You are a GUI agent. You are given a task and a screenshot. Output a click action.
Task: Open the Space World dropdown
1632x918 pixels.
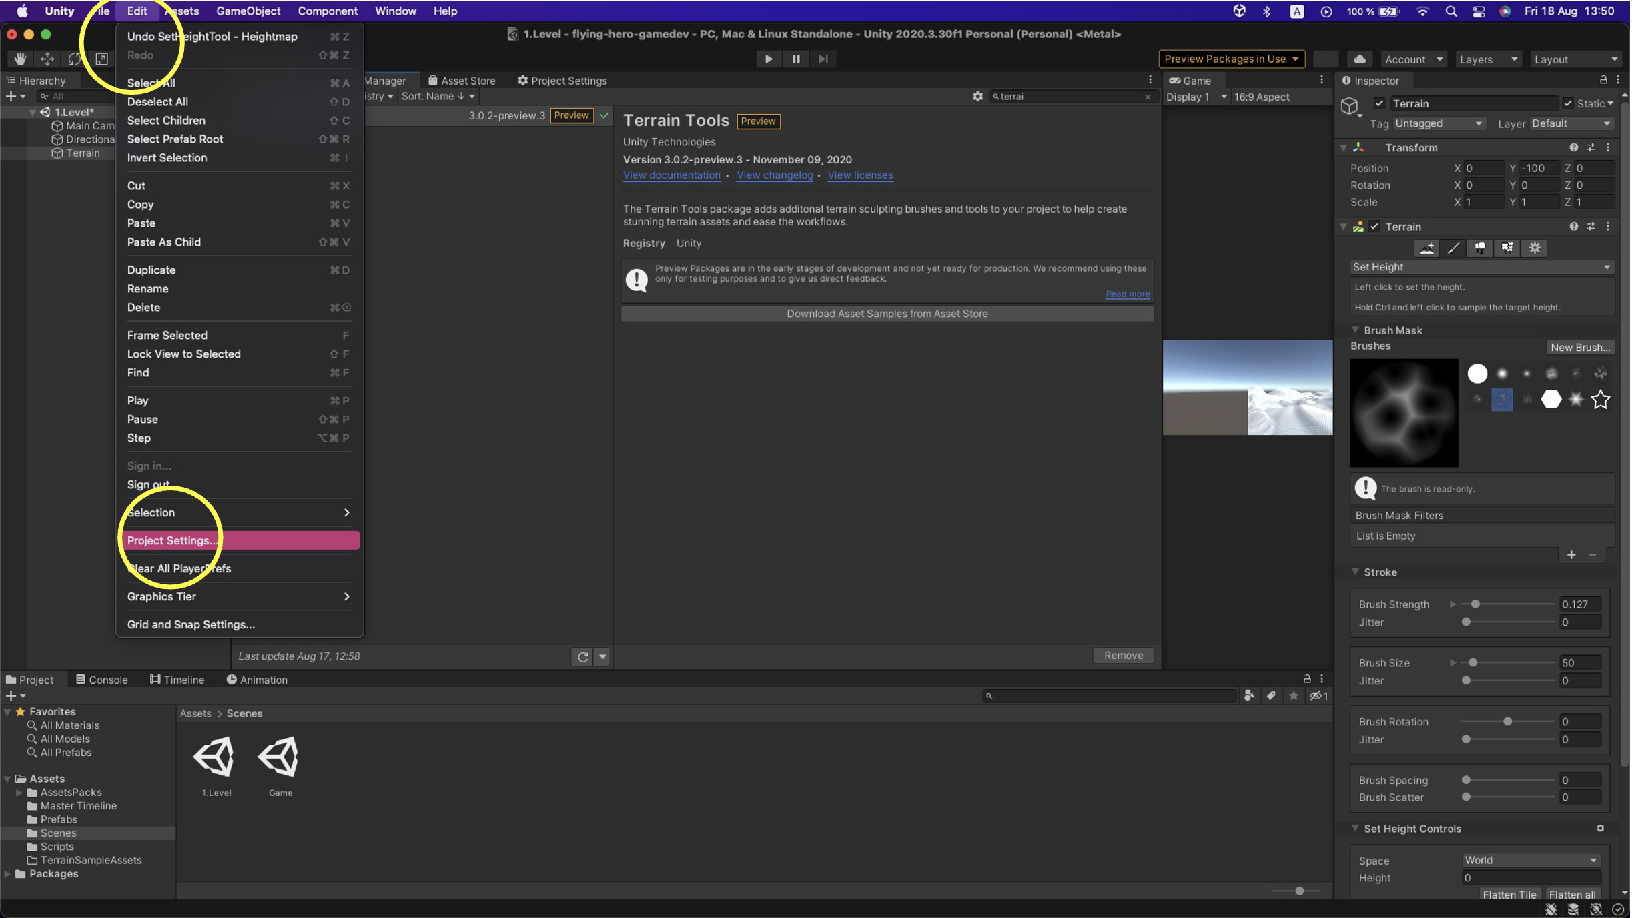tap(1531, 860)
